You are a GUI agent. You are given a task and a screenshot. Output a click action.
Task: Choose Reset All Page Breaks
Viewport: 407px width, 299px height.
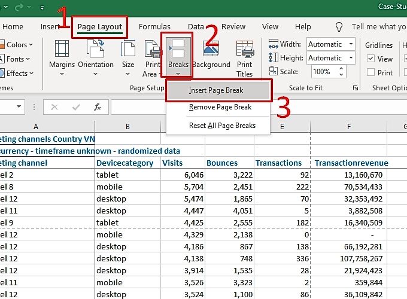click(219, 126)
